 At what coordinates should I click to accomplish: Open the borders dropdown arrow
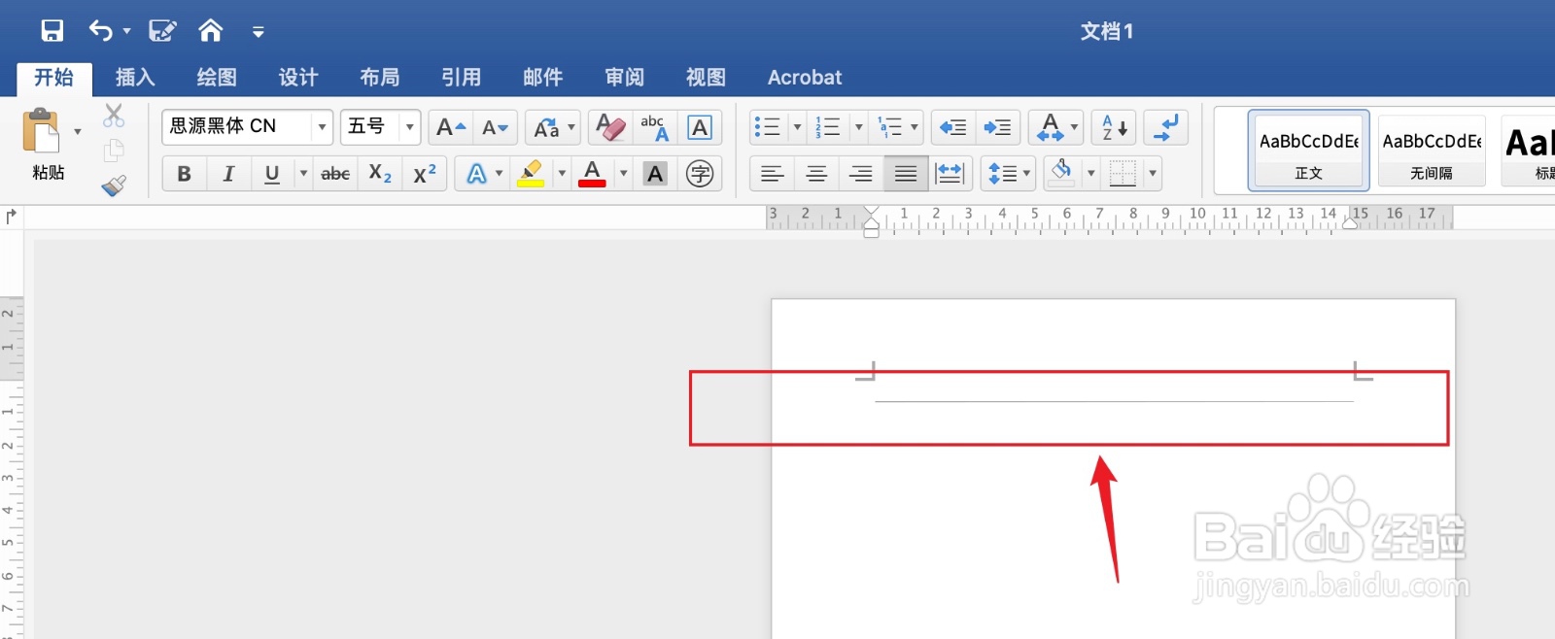(1153, 174)
